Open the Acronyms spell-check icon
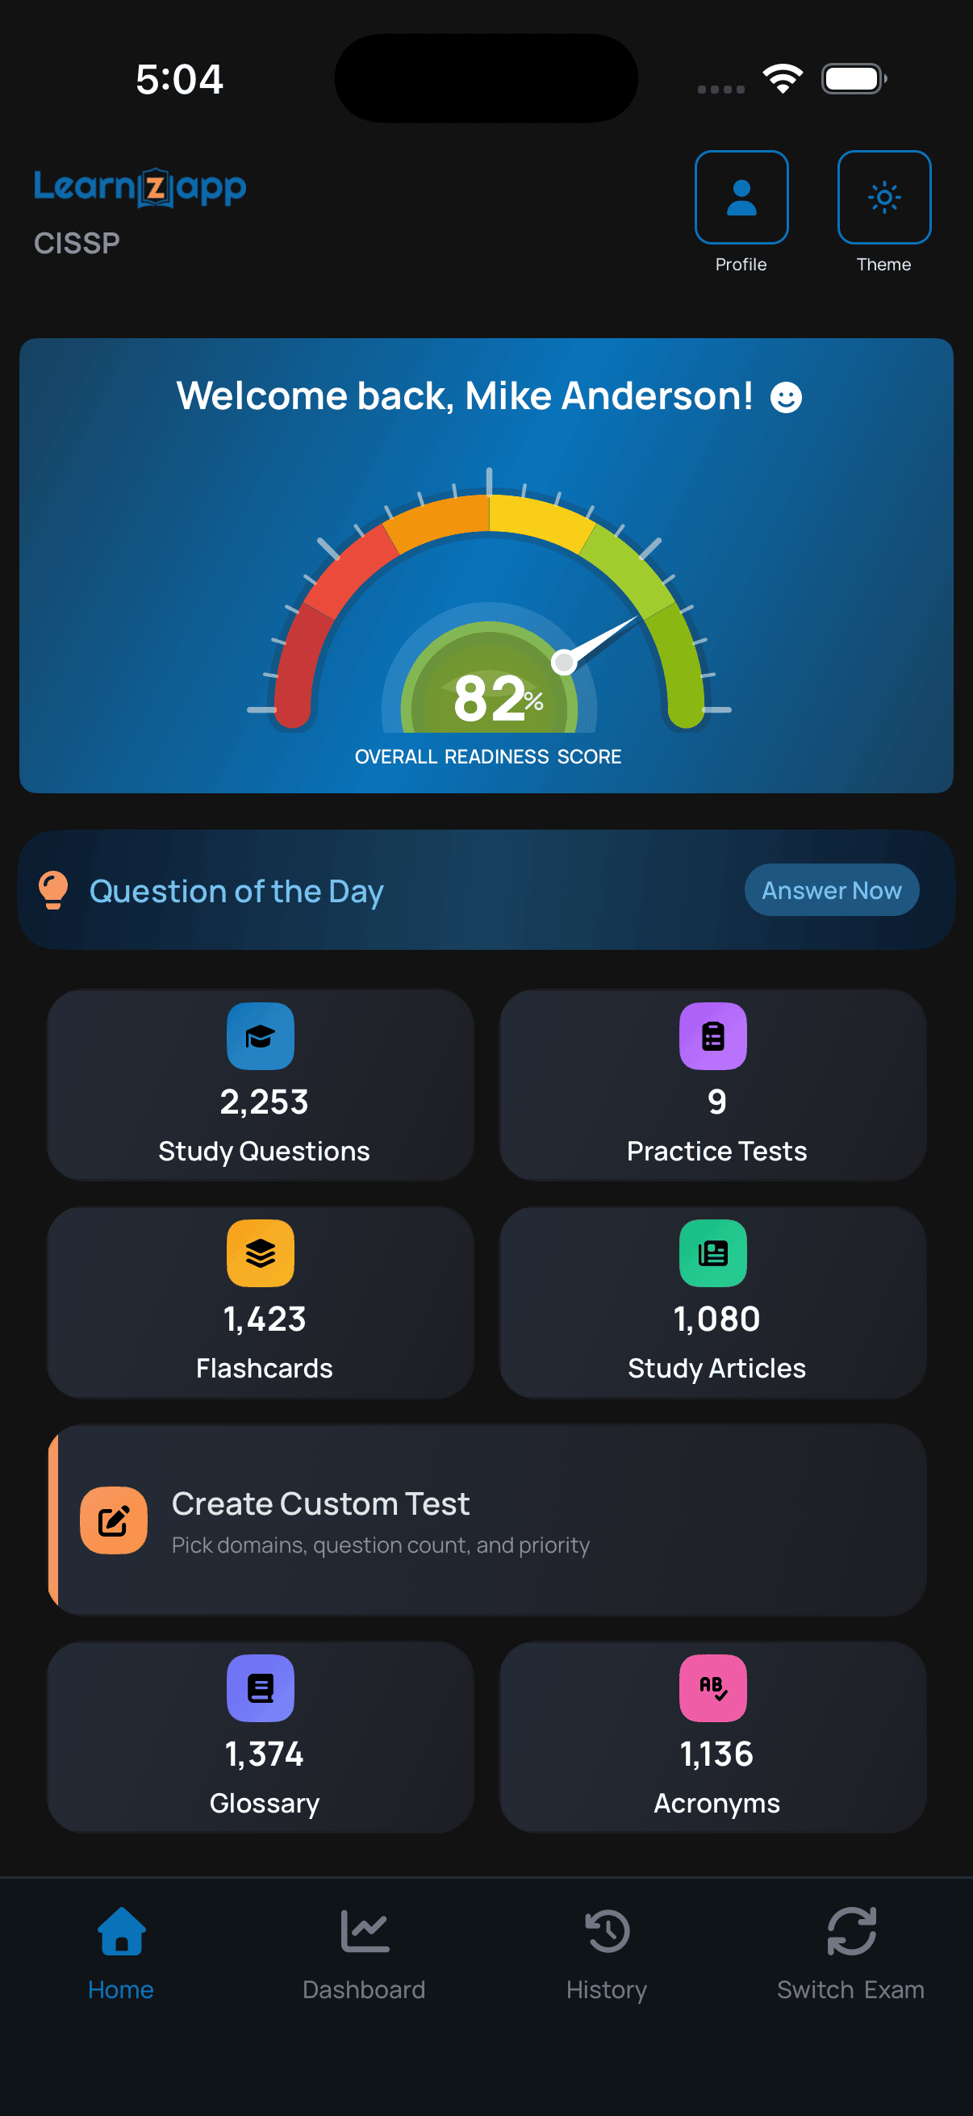This screenshot has width=973, height=2116. click(712, 1687)
